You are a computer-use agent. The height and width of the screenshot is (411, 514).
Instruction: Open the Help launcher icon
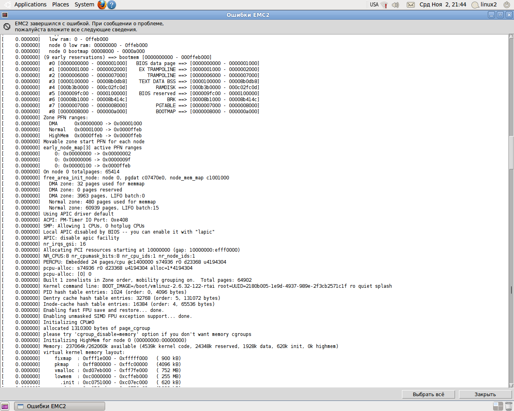click(112, 5)
